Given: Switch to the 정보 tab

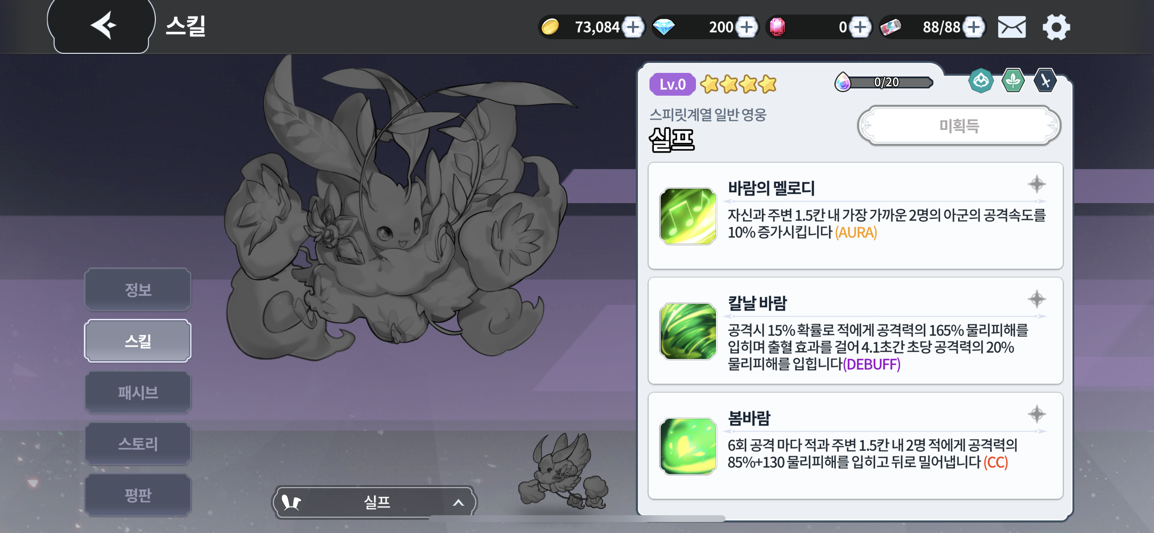Looking at the screenshot, I should click(138, 290).
